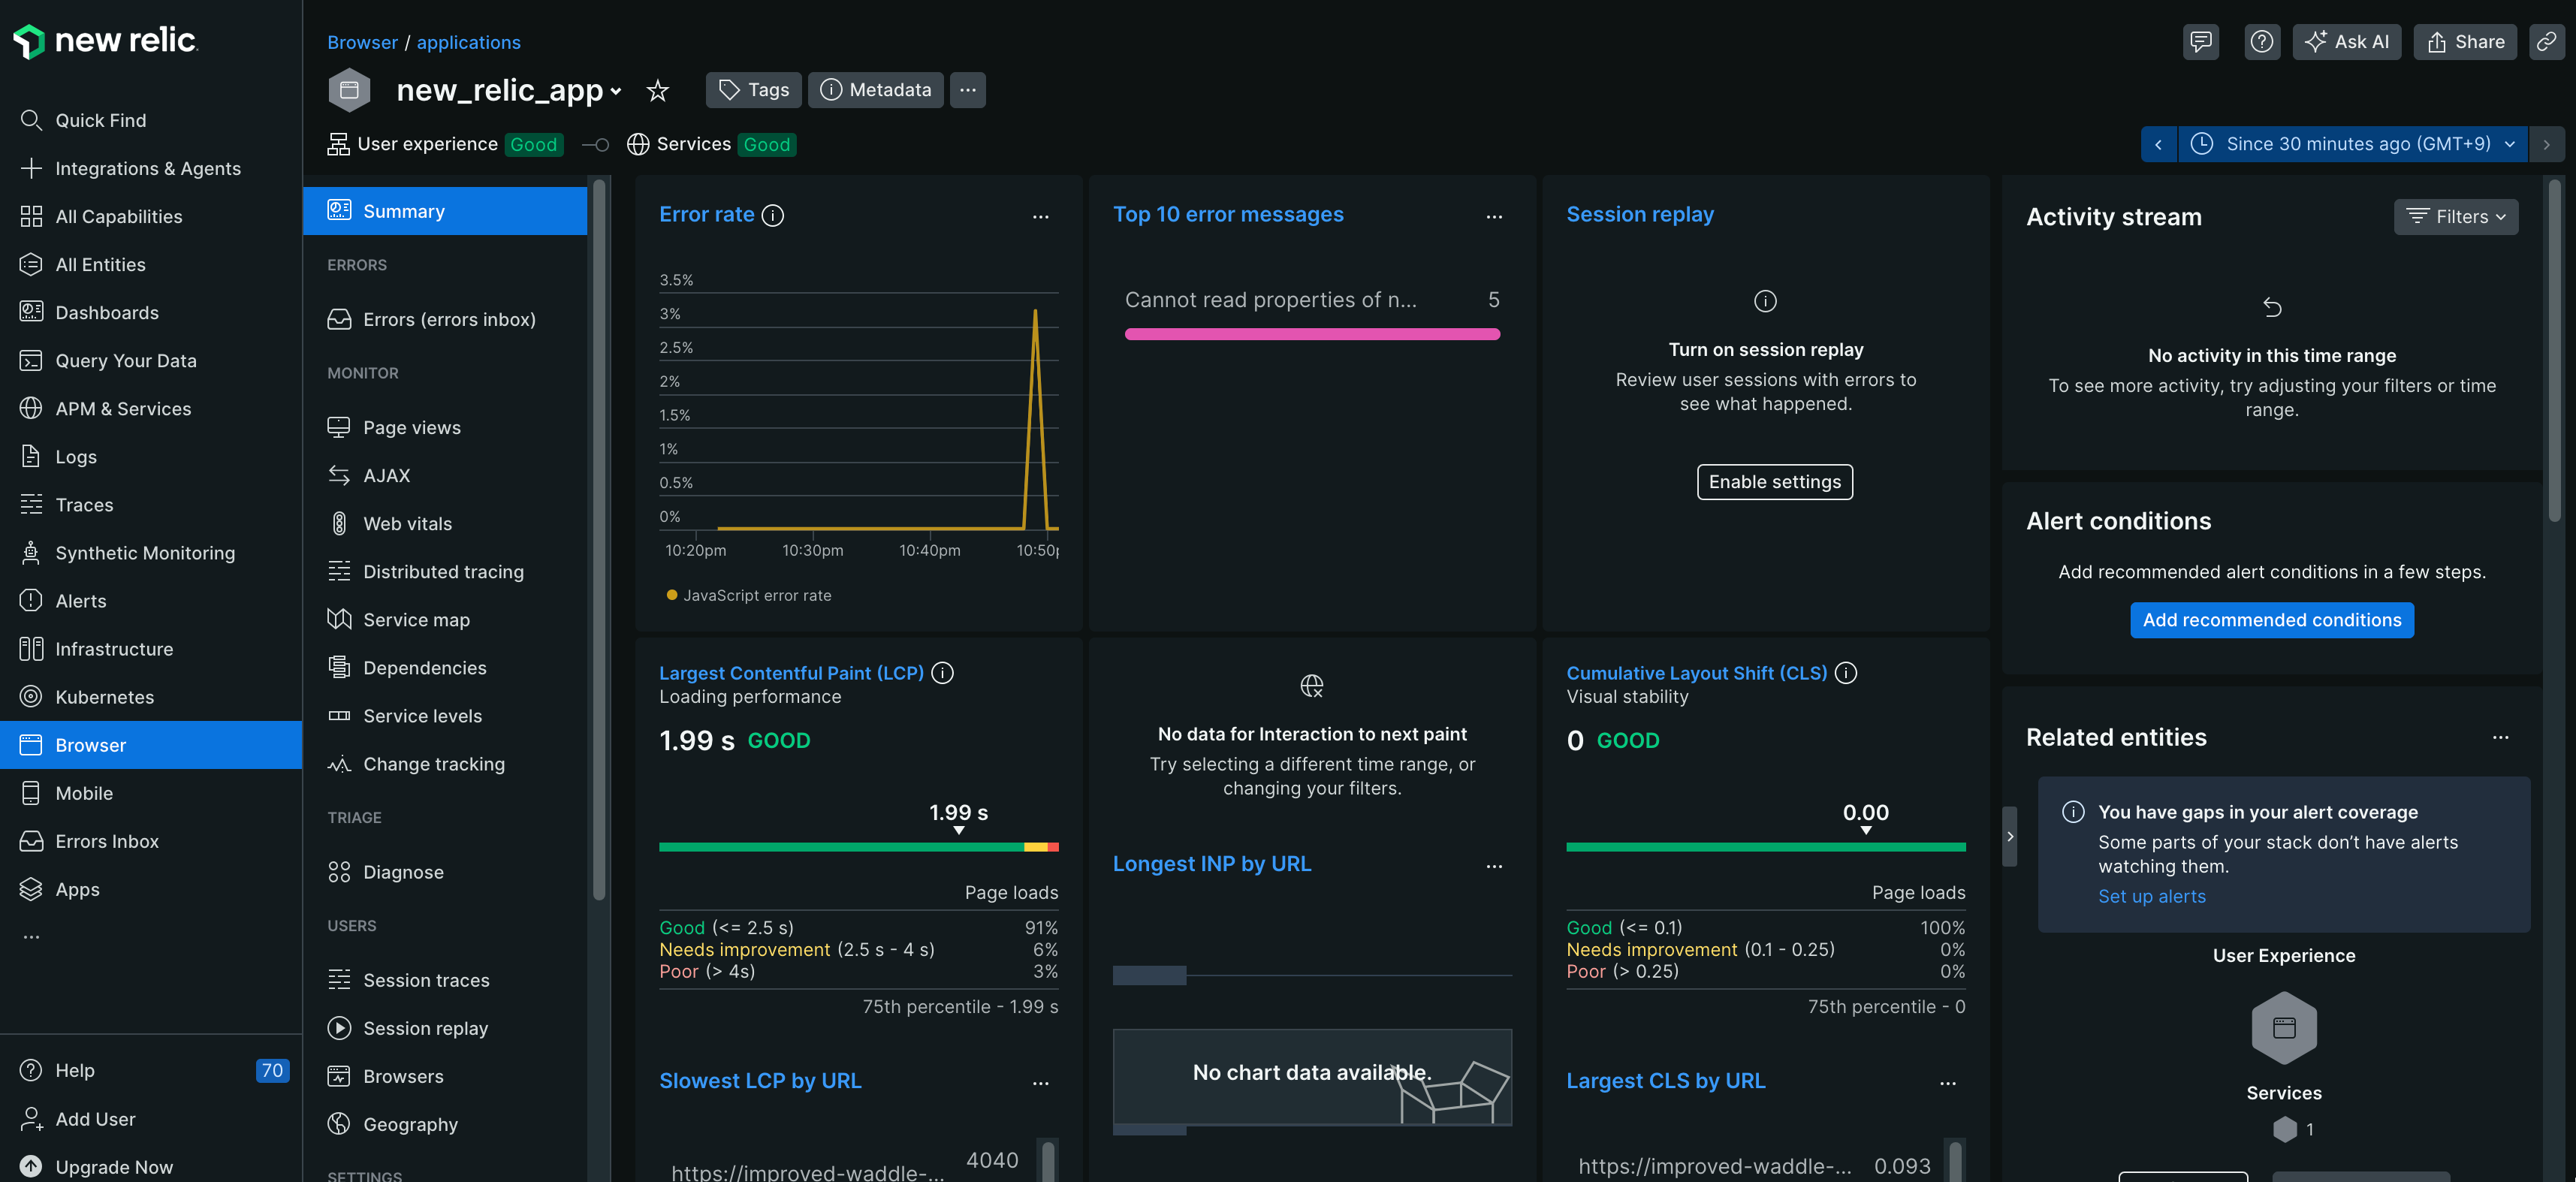The image size is (2576, 1182).
Task: Expand the new_relic_app name dropdown
Action: click(617, 90)
